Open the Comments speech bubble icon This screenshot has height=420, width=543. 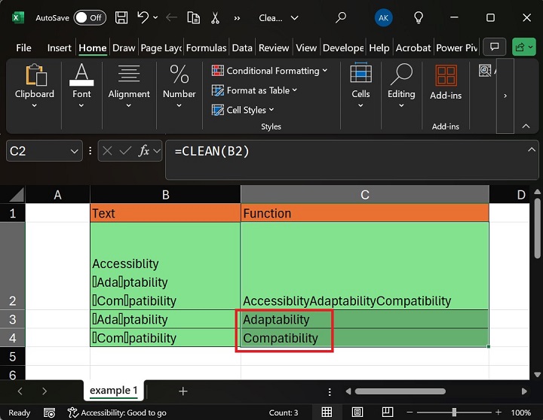click(494, 47)
